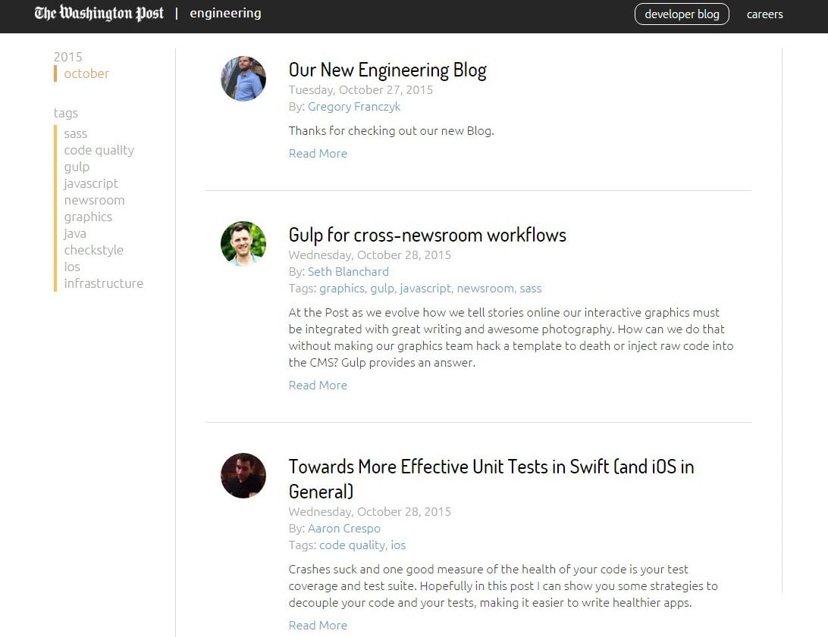Click Gregory Franczyk's author avatar

tap(243, 79)
